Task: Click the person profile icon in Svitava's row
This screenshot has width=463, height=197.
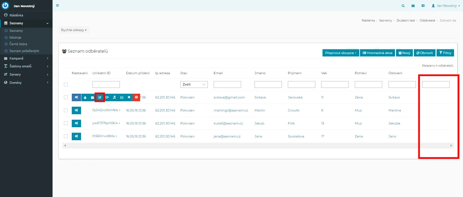Action: click(85, 97)
